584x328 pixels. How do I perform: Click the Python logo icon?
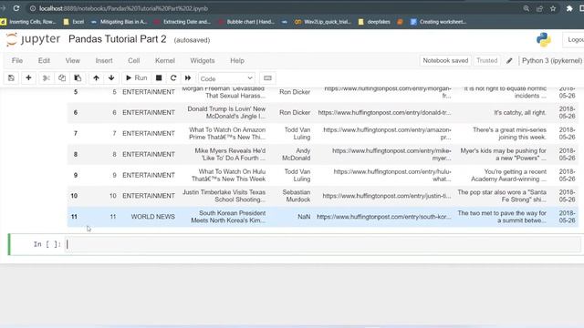click(544, 40)
